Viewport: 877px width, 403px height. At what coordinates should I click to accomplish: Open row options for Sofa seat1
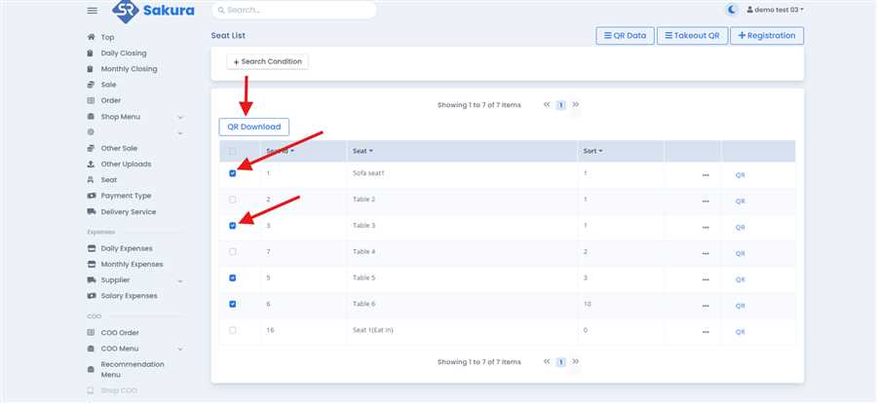705,175
